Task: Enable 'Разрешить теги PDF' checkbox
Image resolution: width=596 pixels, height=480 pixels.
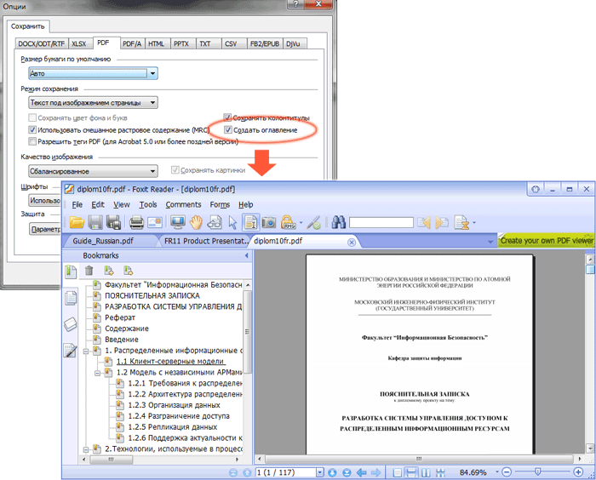Action: pos(32,141)
